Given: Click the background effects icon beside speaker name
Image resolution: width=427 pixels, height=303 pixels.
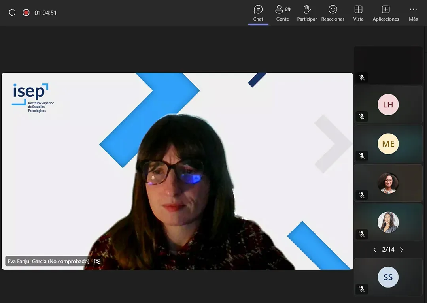Looking at the screenshot, I should (x=97, y=262).
